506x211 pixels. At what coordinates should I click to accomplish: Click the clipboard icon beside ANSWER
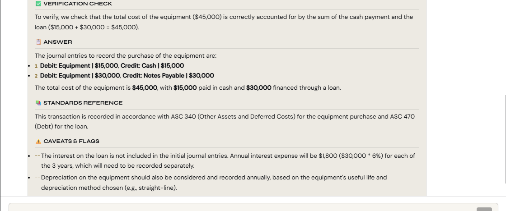tap(38, 42)
